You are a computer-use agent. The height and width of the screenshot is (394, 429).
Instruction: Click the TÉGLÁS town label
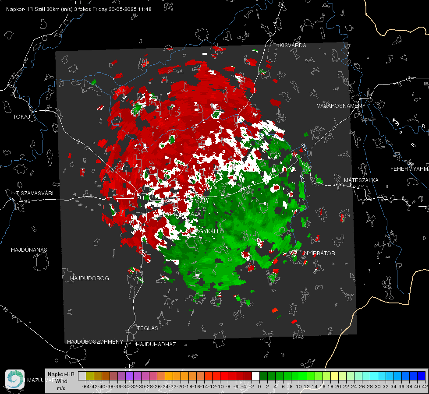tap(148, 328)
